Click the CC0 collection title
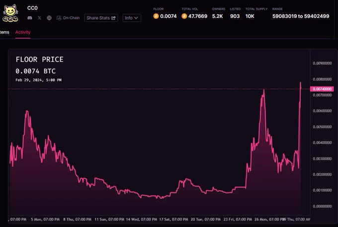338x227 pixels. click(32, 8)
